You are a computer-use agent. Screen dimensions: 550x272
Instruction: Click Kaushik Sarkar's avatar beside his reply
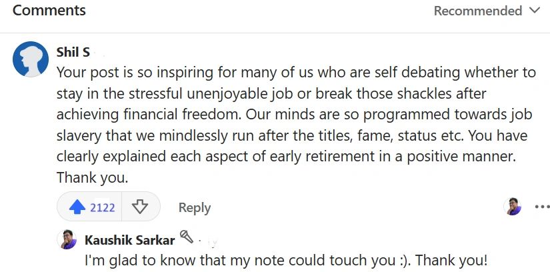(x=69, y=239)
